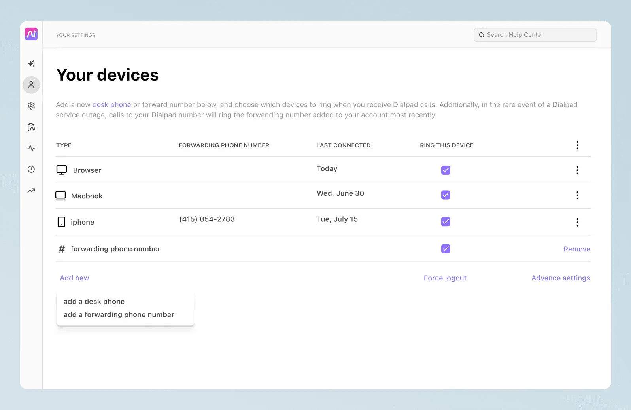Open the Ai sparkle icon in sidebar
Image resolution: width=631 pixels, height=410 pixels.
pos(31,64)
